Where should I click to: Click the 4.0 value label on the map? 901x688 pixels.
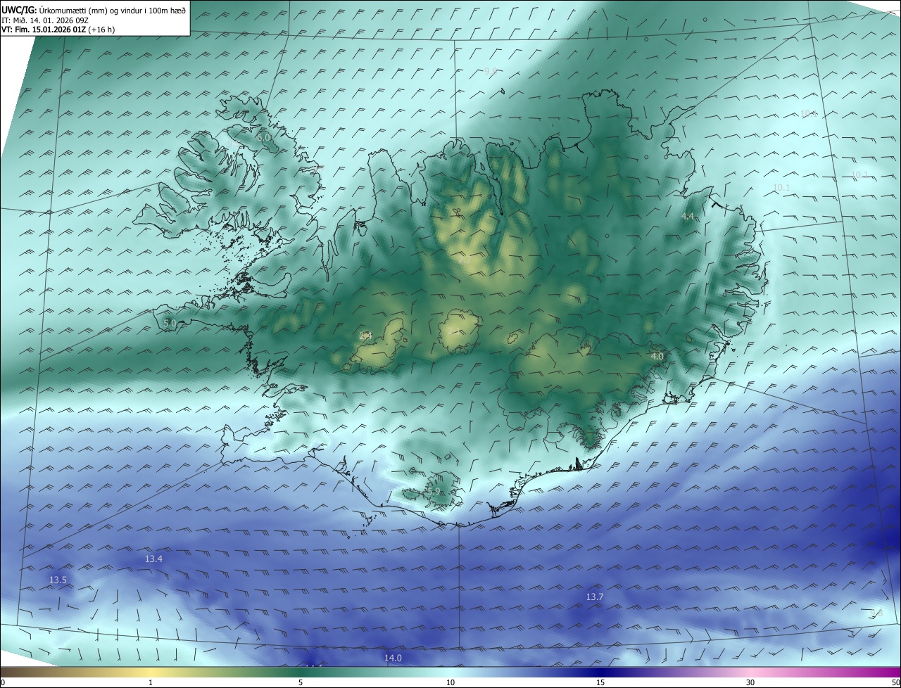coord(657,357)
